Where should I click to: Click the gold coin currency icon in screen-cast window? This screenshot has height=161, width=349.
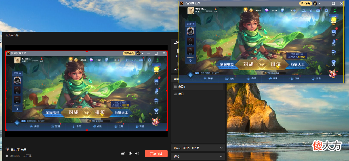(251, 10)
